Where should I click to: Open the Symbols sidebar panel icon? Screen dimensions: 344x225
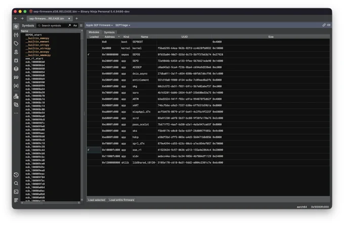[x=16, y=26]
